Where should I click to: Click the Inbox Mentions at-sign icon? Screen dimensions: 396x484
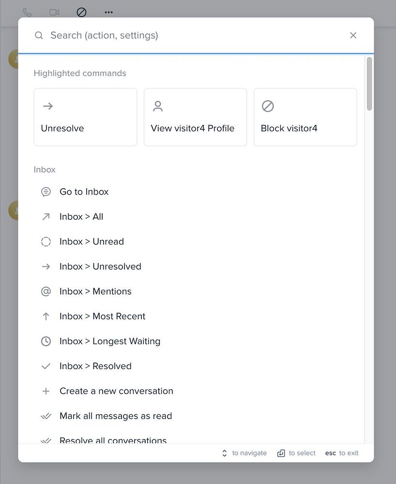(46, 291)
